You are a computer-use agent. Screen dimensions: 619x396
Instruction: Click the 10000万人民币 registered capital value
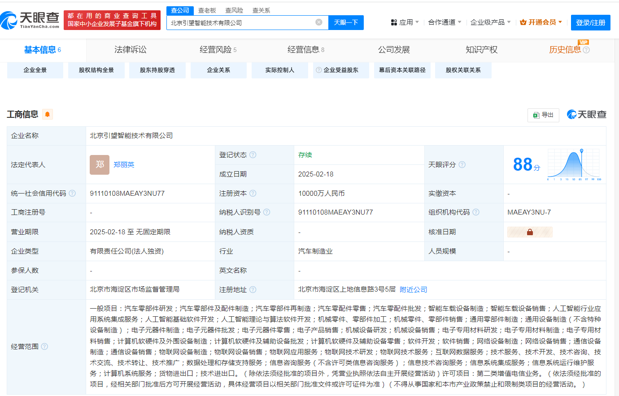click(x=322, y=194)
